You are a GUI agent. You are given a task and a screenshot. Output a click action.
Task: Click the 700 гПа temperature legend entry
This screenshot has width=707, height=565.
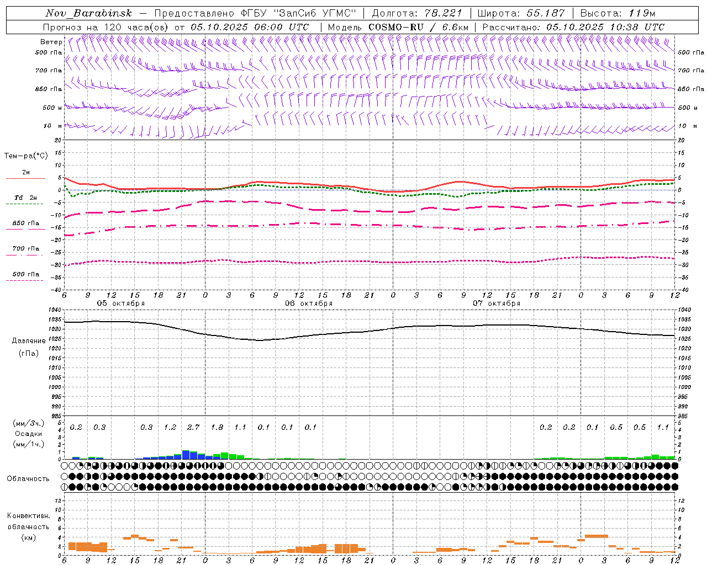(x=25, y=249)
